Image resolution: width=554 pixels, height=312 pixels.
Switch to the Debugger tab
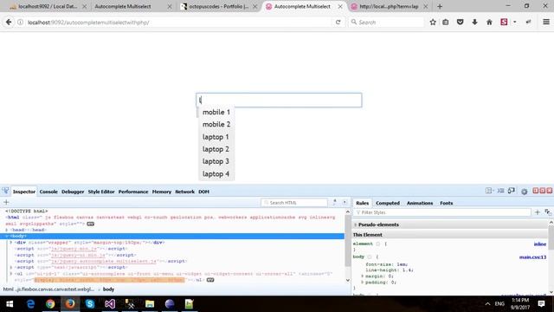click(73, 192)
